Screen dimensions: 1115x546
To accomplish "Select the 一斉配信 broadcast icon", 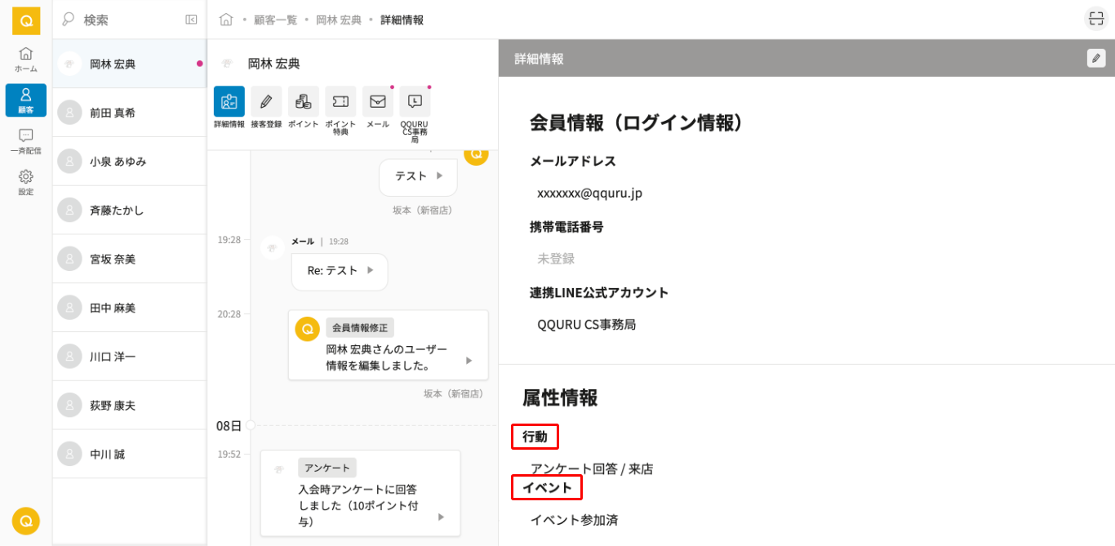I will coord(25,140).
